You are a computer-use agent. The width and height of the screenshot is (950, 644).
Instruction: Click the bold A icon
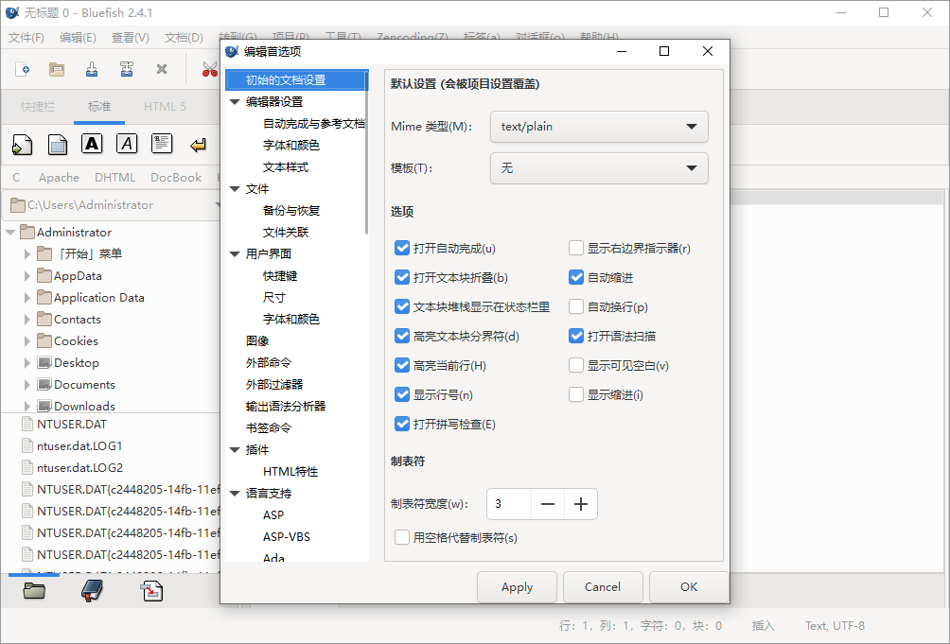tap(92, 144)
